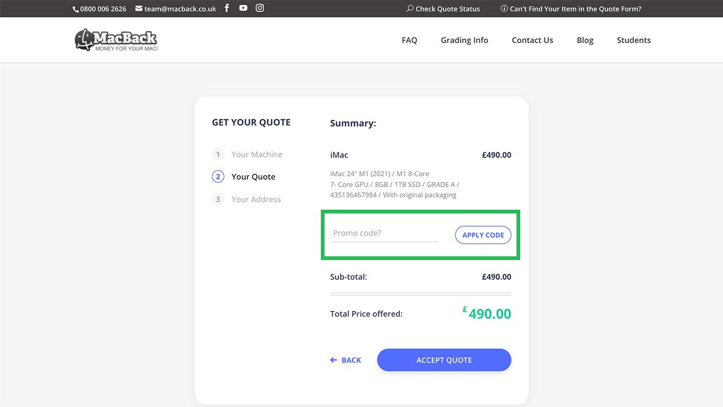Click the Promo code input field

tap(384, 233)
